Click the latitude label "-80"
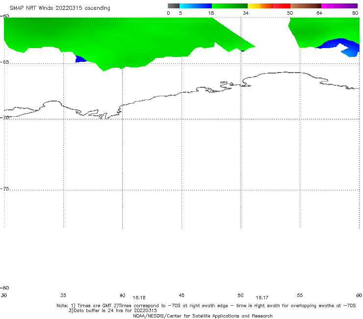363x319 pixels. click(x=4, y=288)
